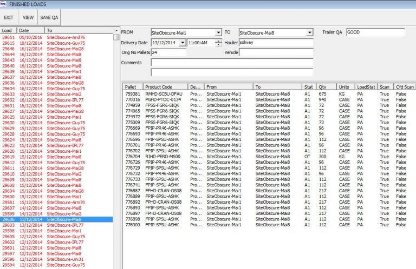Increase delivery time with up arrow

218,41
